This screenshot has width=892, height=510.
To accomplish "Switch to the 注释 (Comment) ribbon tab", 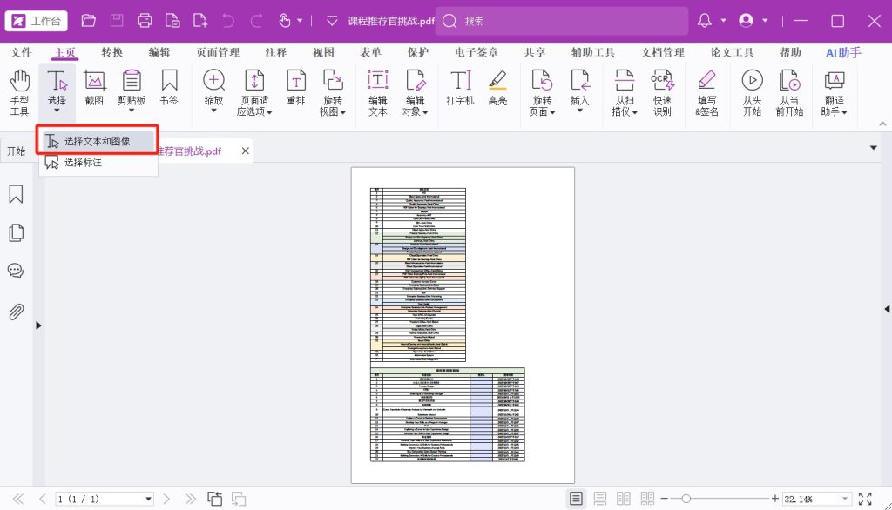I will tap(276, 52).
